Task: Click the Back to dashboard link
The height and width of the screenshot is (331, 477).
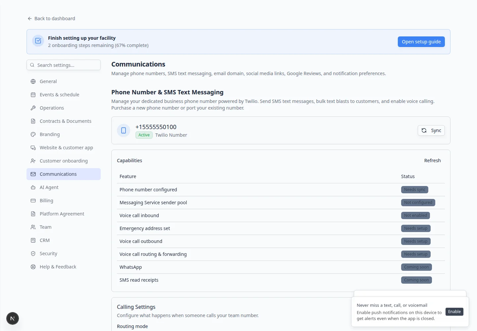Action: tap(51, 19)
